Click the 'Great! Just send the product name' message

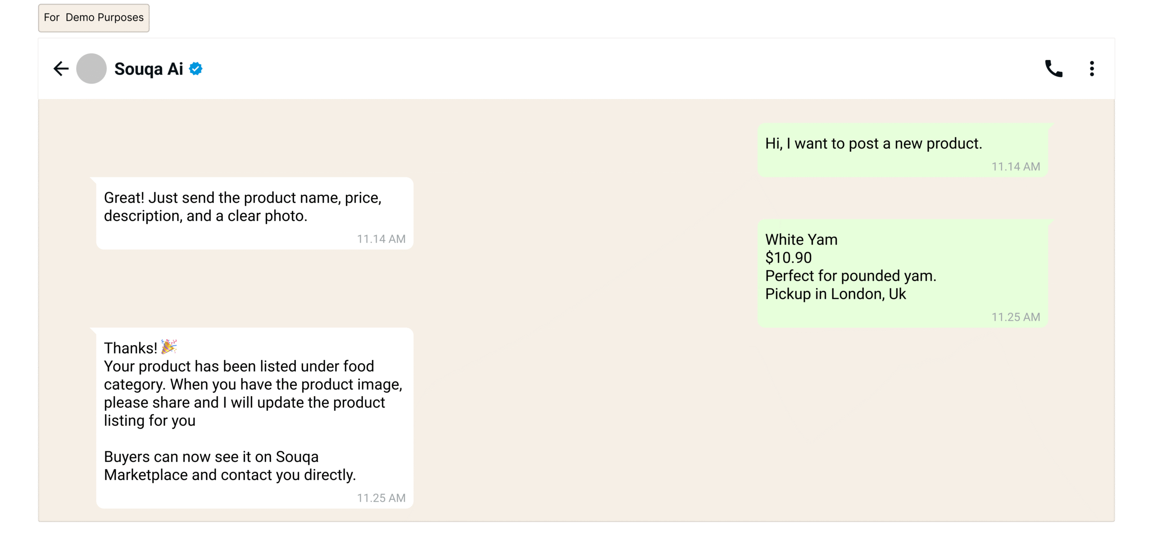[243, 207]
